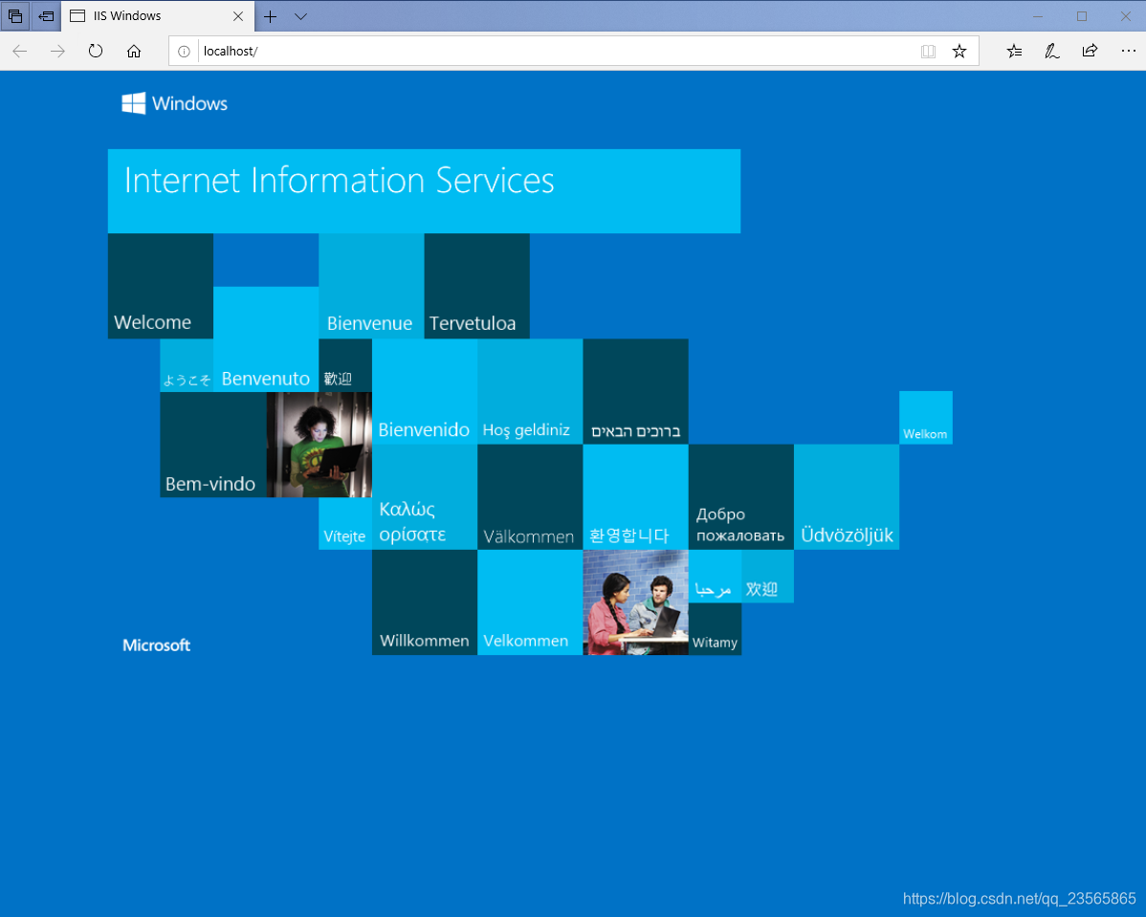This screenshot has height=917, width=1146.
Task: Click photo of woman holding laptop
Action: point(320,445)
